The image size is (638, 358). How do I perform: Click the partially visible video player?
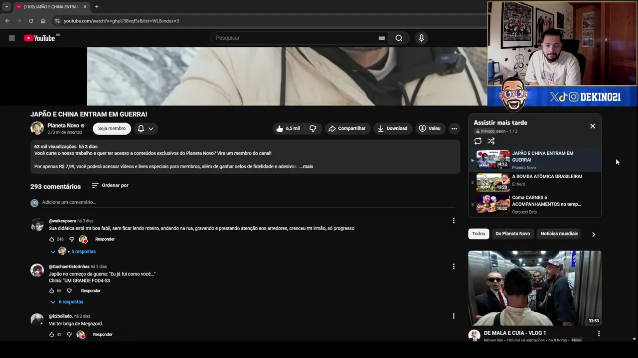click(287, 76)
